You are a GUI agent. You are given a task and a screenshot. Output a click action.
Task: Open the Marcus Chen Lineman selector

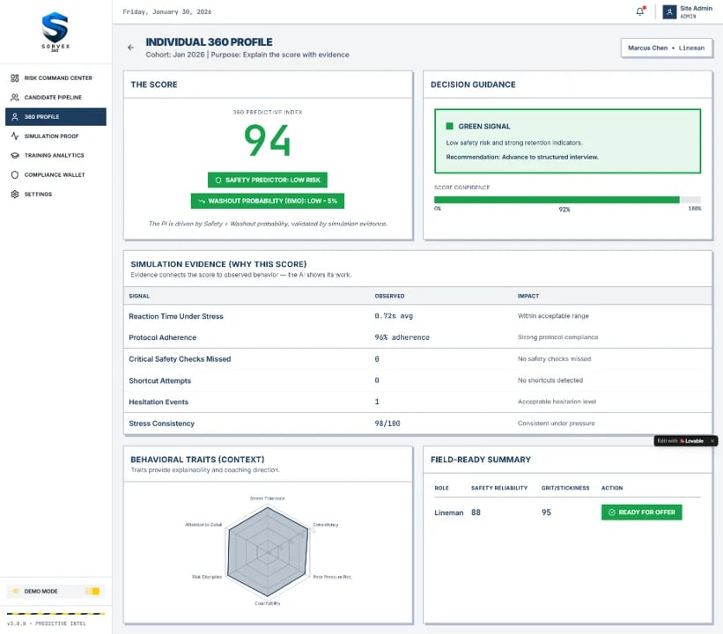tap(666, 48)
